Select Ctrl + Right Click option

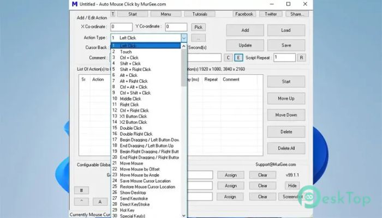click(146, 111)
